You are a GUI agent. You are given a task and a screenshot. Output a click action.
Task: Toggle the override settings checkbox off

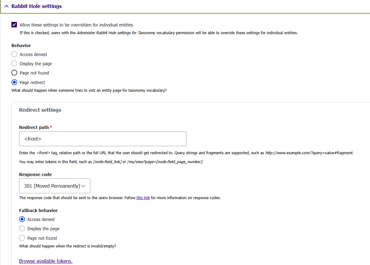pos(14,25)
